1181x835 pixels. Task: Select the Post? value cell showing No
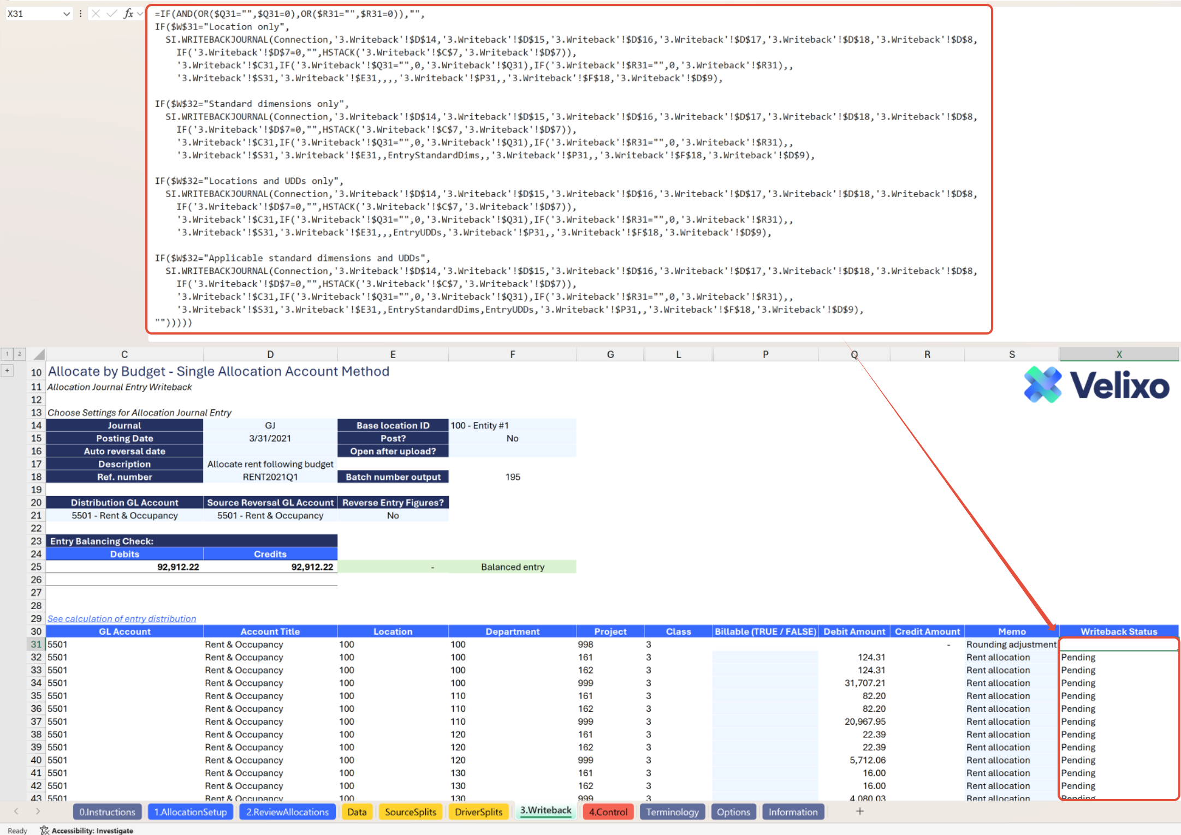(x=512, y=438)
